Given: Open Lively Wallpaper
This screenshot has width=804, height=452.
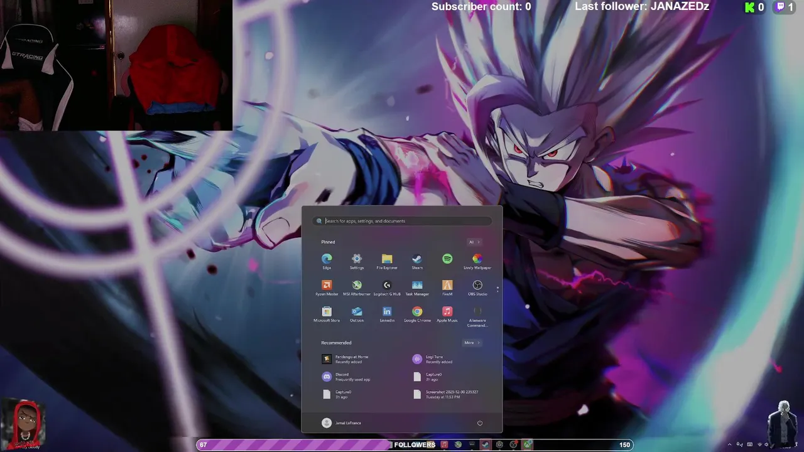Looking at the screenshot, I should pyautogui.click(x=477, y=262).
